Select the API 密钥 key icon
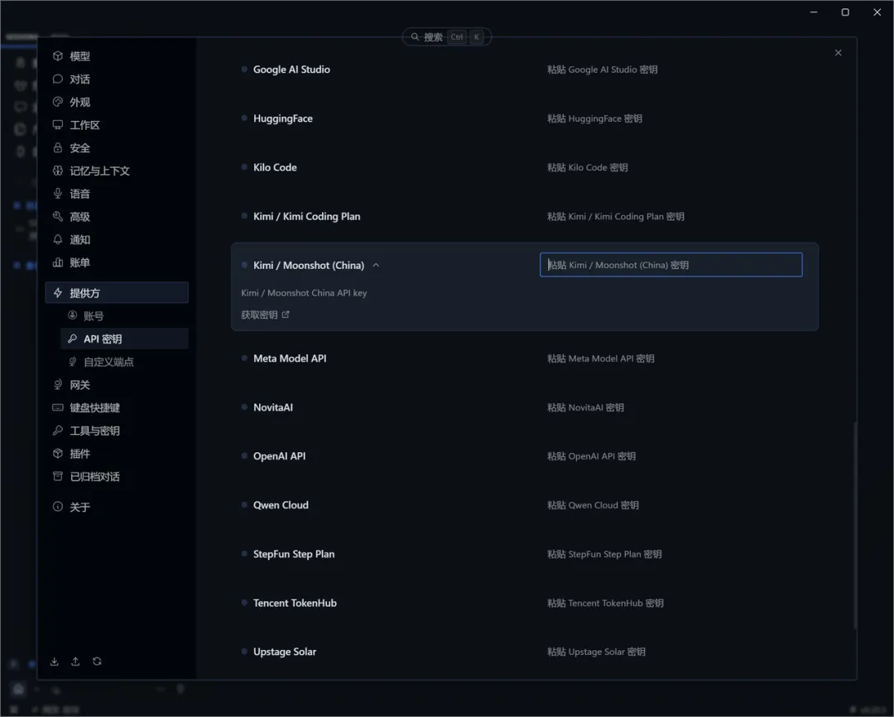 point(72,339)
